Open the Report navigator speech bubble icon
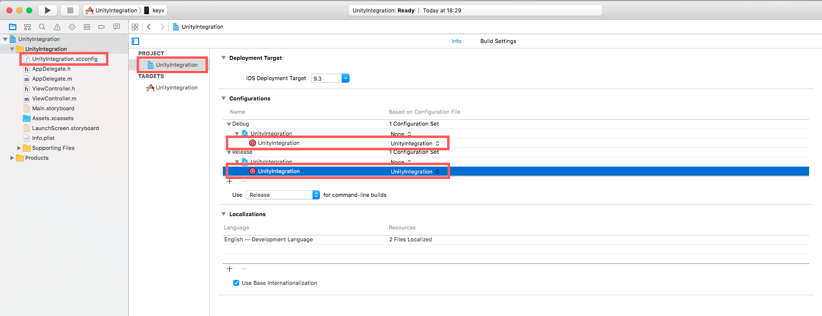Screen dimensions: 822x316 point(116,27)
